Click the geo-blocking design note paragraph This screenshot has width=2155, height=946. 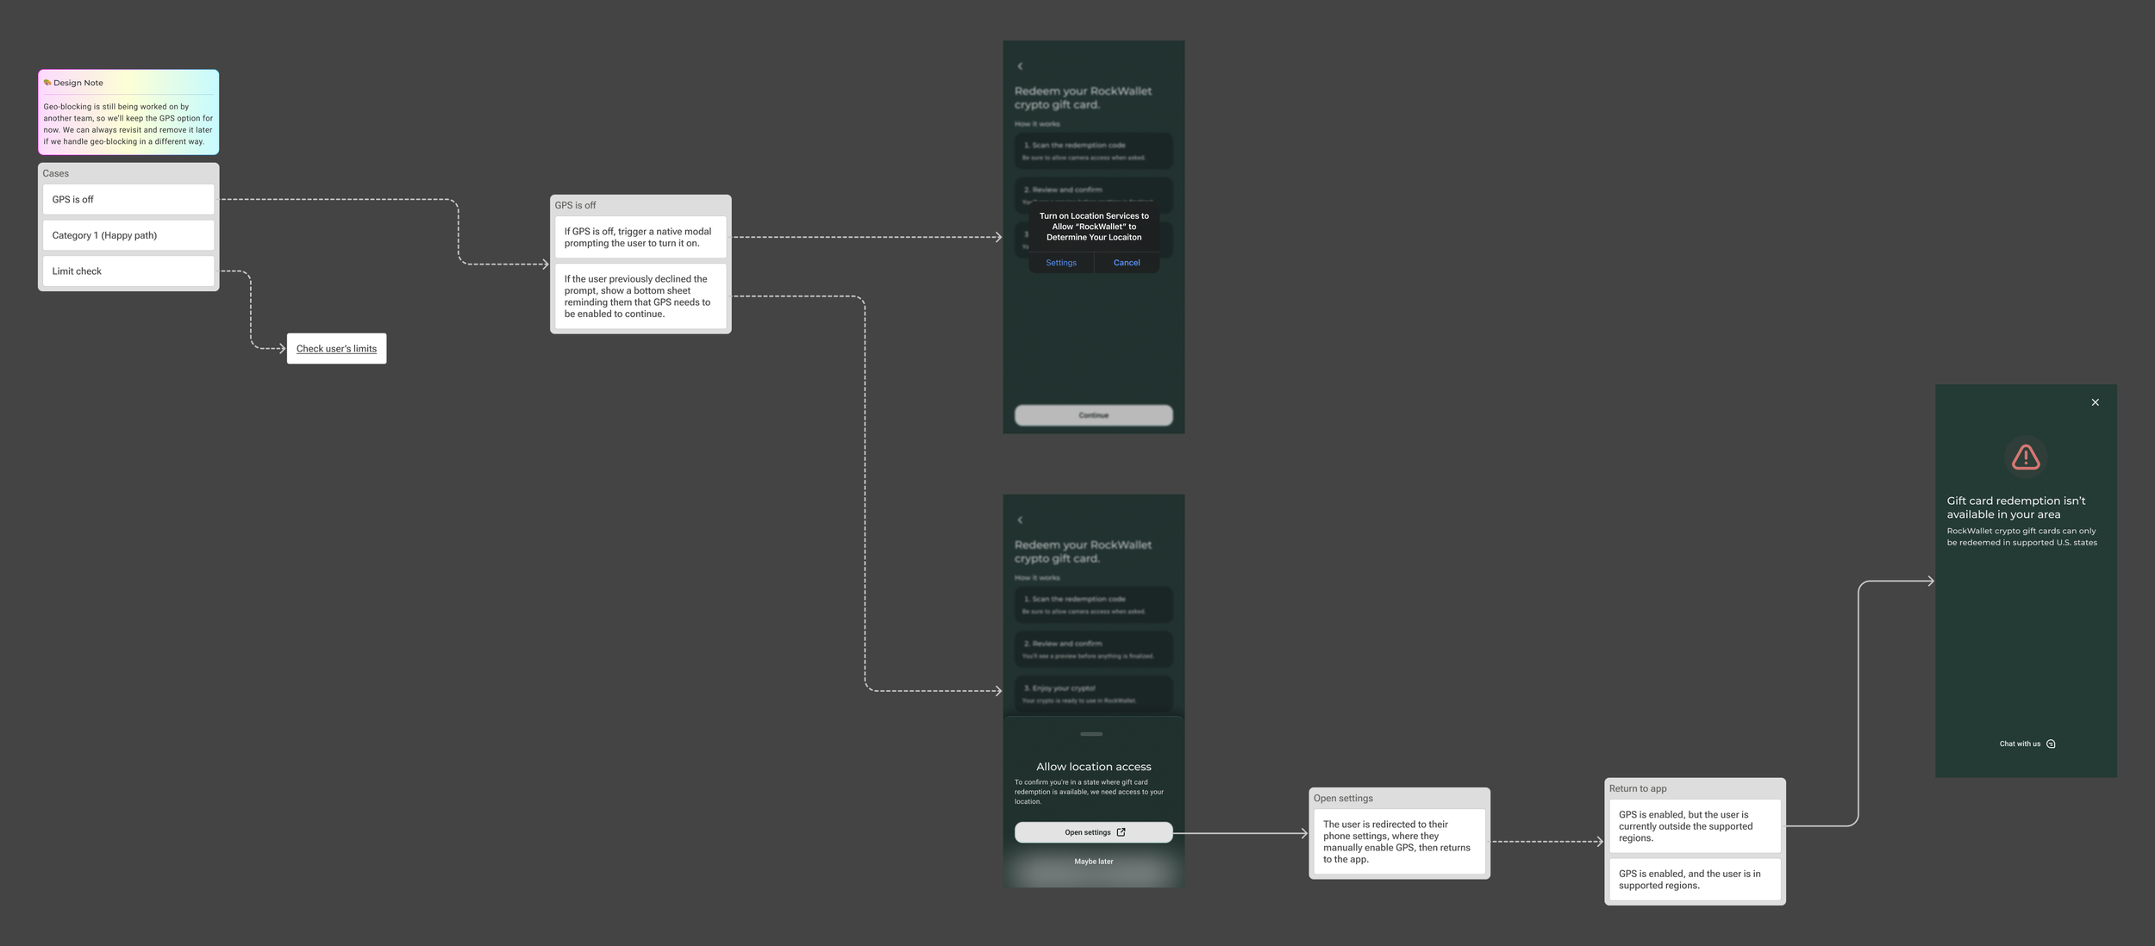[x=128, y=124]
